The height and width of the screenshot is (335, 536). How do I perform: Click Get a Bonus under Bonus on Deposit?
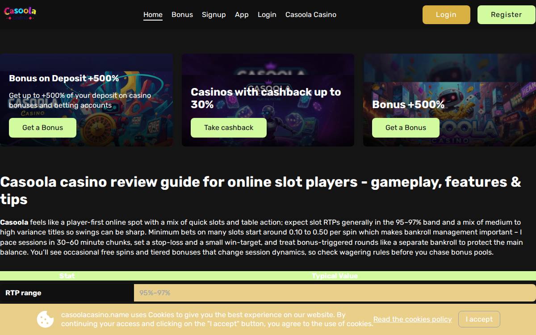tap(42, 128)
